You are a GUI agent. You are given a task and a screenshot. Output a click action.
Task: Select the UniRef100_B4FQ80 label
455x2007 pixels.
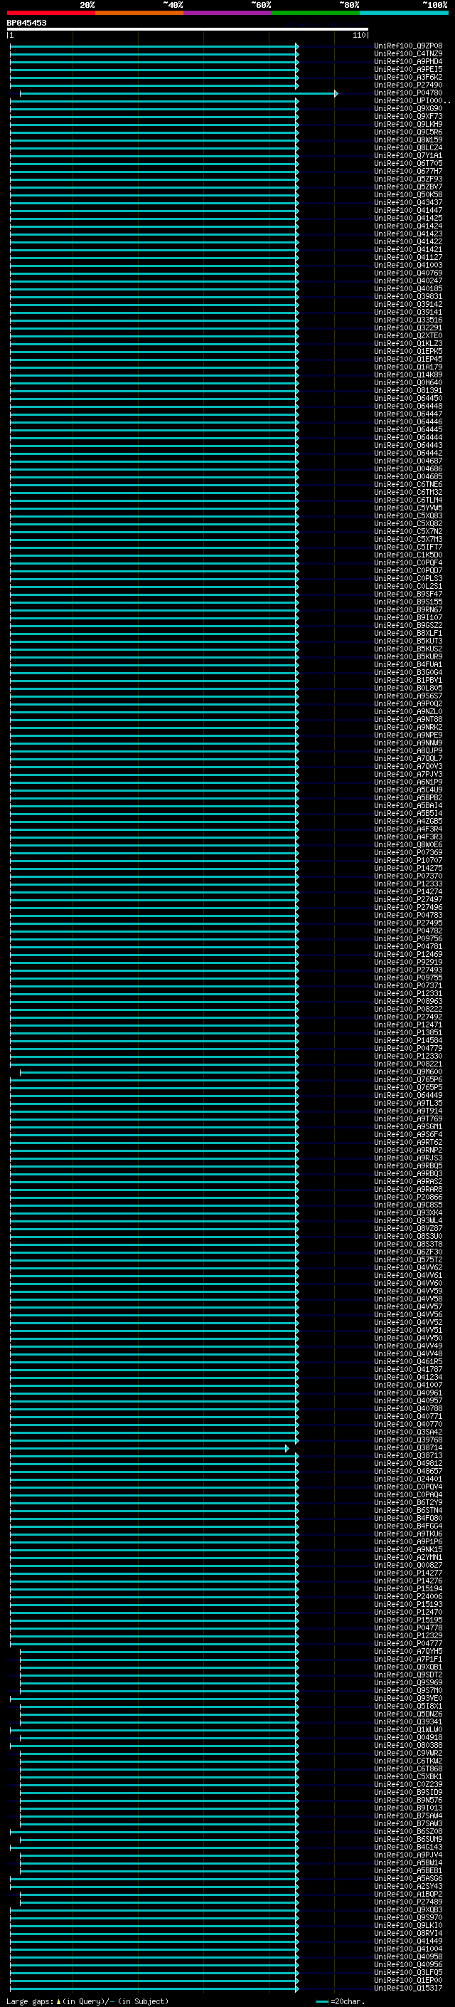[x=408, y=1518]
